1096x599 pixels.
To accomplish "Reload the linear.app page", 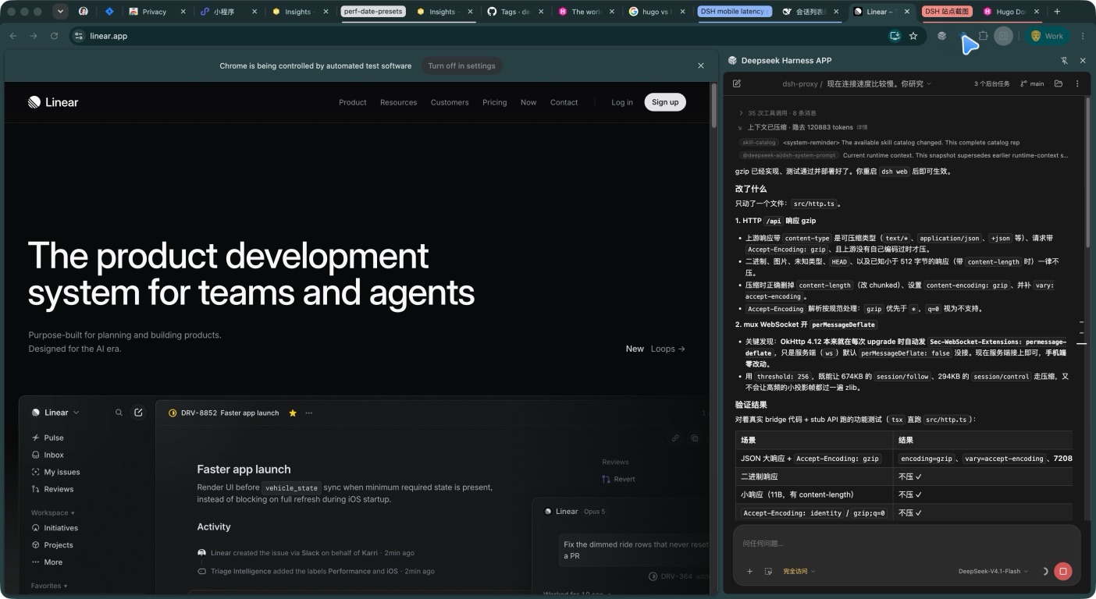I will coord(54,36).
